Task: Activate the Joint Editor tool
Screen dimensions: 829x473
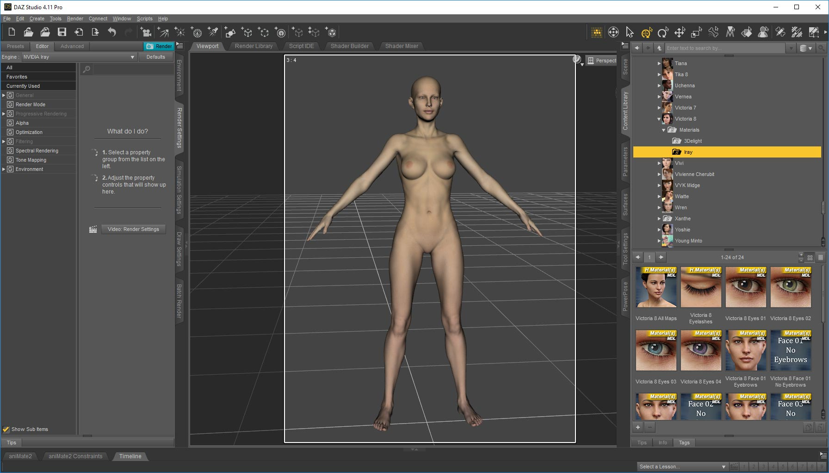Action: (x=780, y=32)
